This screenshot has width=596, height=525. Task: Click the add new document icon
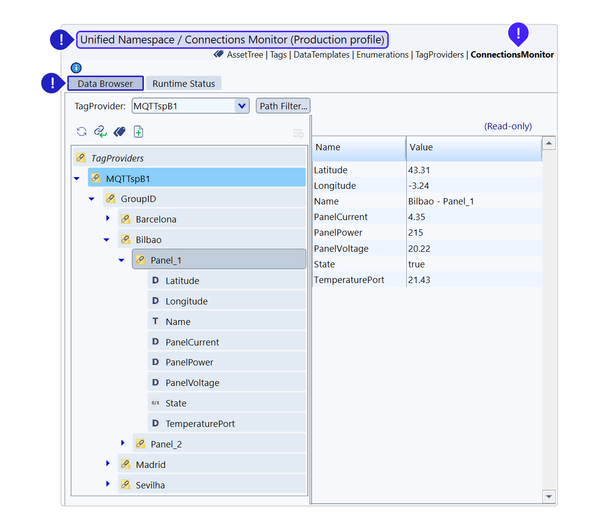click(x=139, y=132)
